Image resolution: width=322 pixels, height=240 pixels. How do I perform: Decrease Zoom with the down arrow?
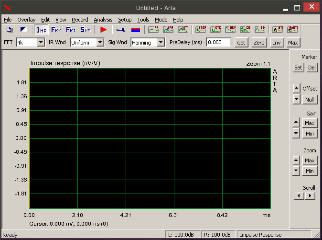tap(296, 171)
